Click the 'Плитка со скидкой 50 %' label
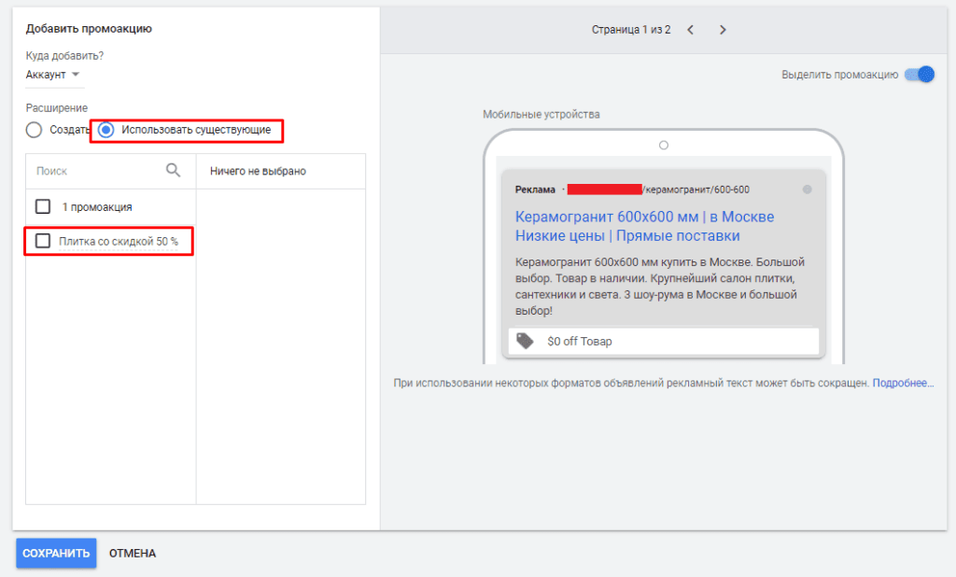956x577 pixels. [119, 242]
